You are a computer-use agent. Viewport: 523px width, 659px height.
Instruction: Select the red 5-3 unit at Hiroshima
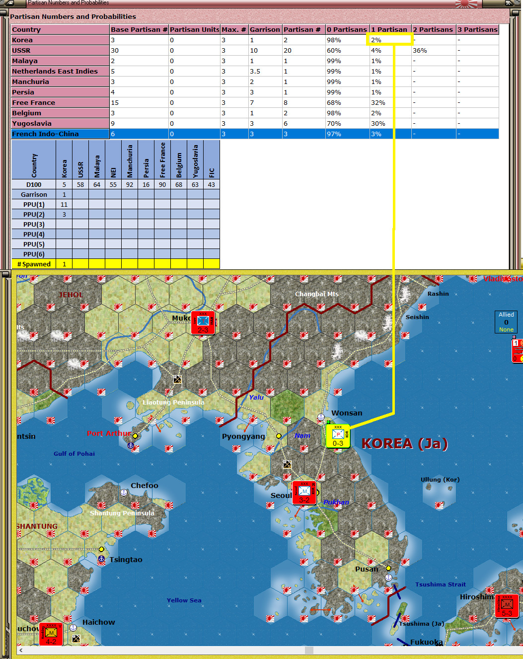(507, 606)
